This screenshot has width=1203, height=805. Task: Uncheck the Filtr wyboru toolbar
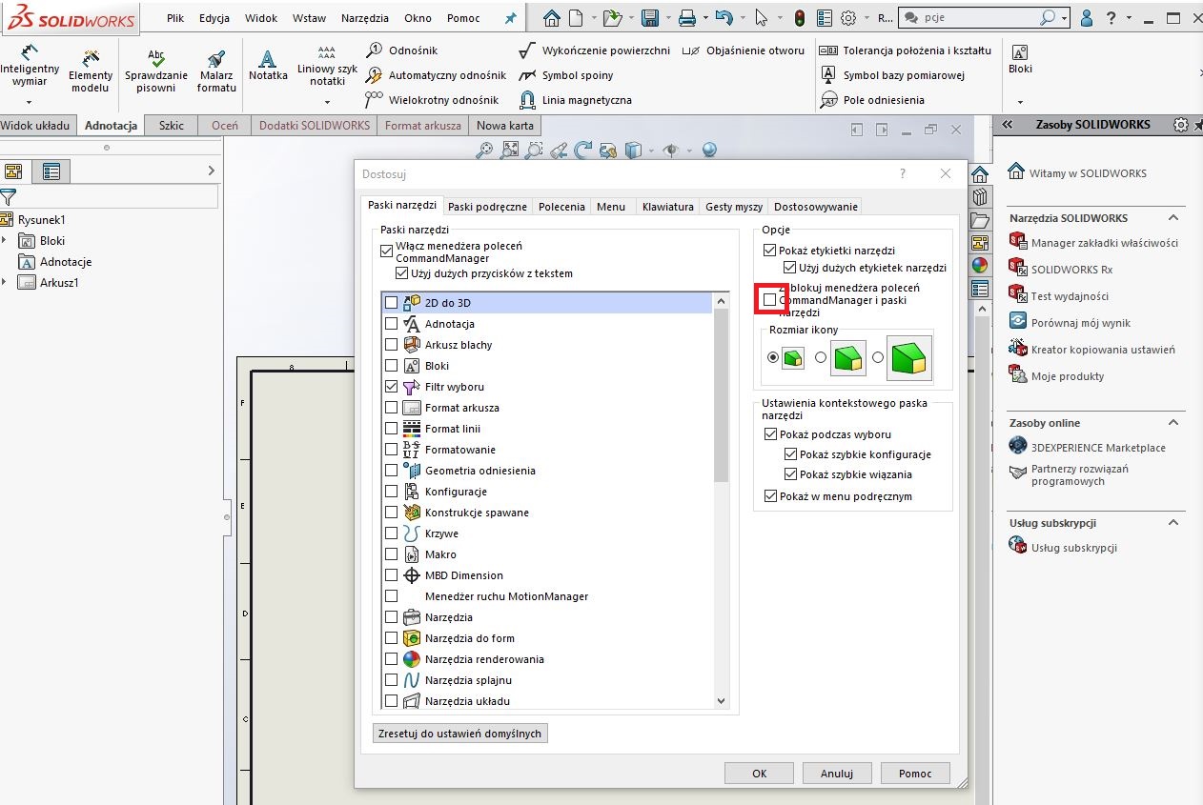pyautogui.click(x=391, y=387)
